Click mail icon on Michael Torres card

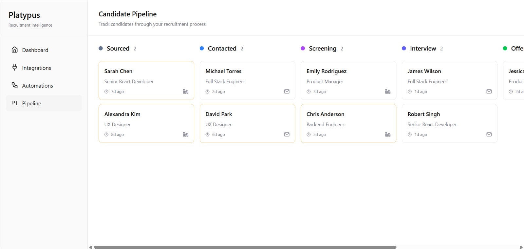click(287, 92)
